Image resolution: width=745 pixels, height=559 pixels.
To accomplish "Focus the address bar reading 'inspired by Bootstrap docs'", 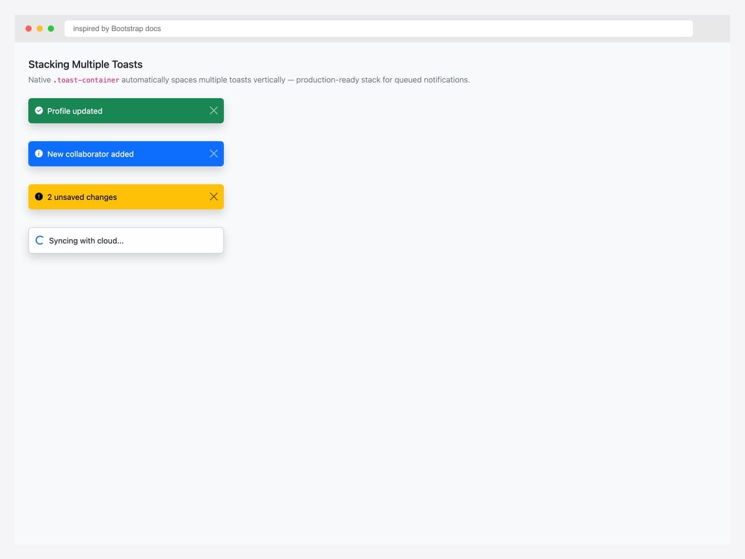I will (379, 29).
